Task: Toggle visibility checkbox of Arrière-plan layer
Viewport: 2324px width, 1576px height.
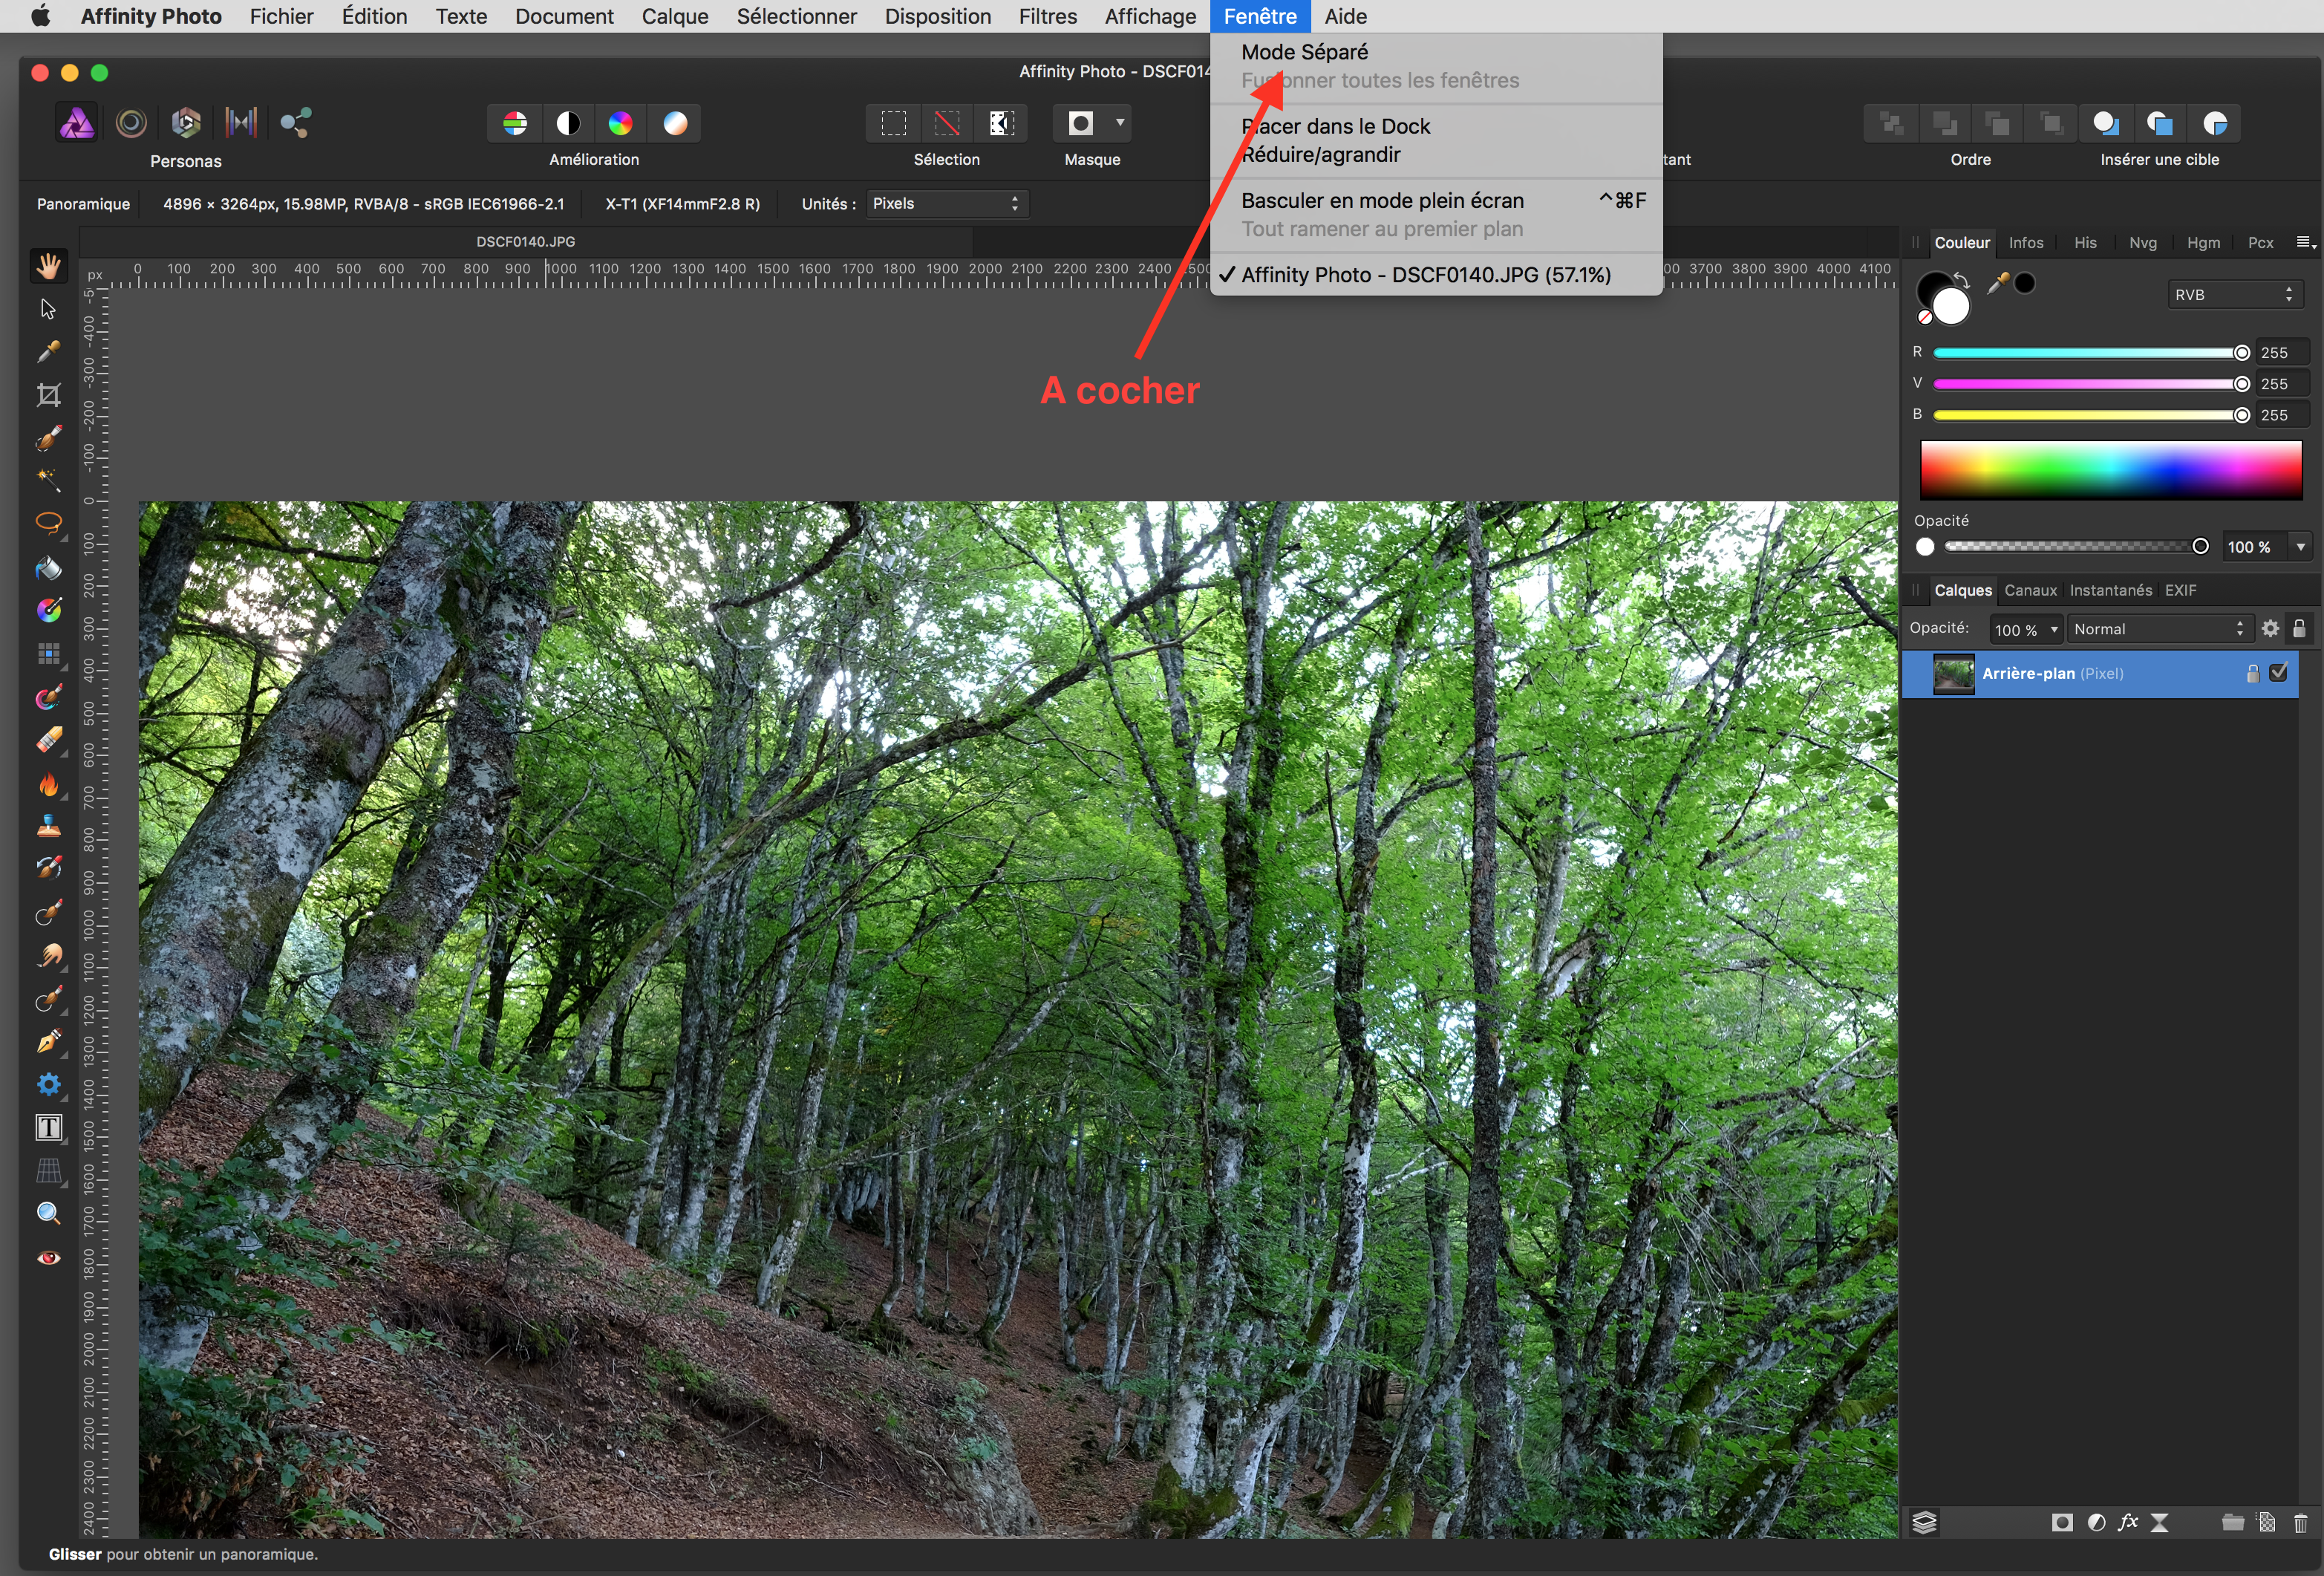Action: pyautogui.click(x=2278, y=673)
